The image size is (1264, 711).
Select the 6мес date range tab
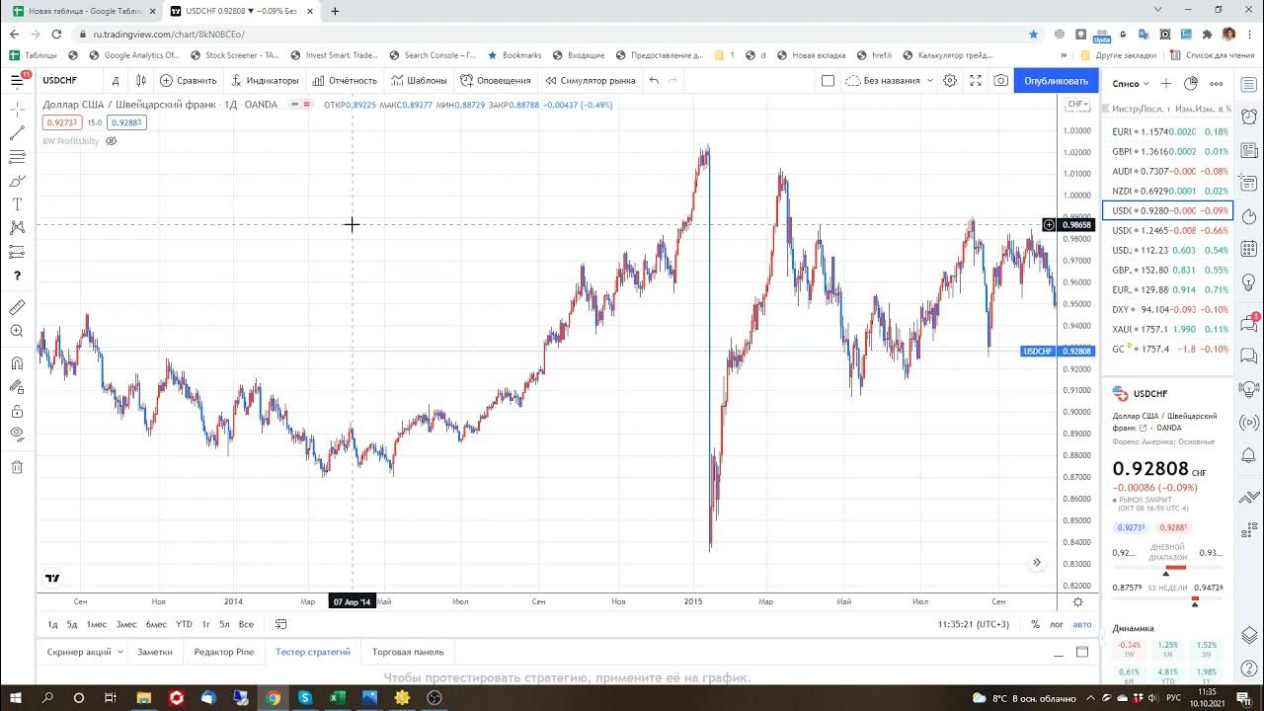pyautogui.click(x=156, y=624)
